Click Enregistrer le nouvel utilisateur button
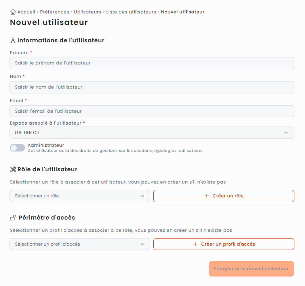 pyautogui.click(x=251, y=269)
